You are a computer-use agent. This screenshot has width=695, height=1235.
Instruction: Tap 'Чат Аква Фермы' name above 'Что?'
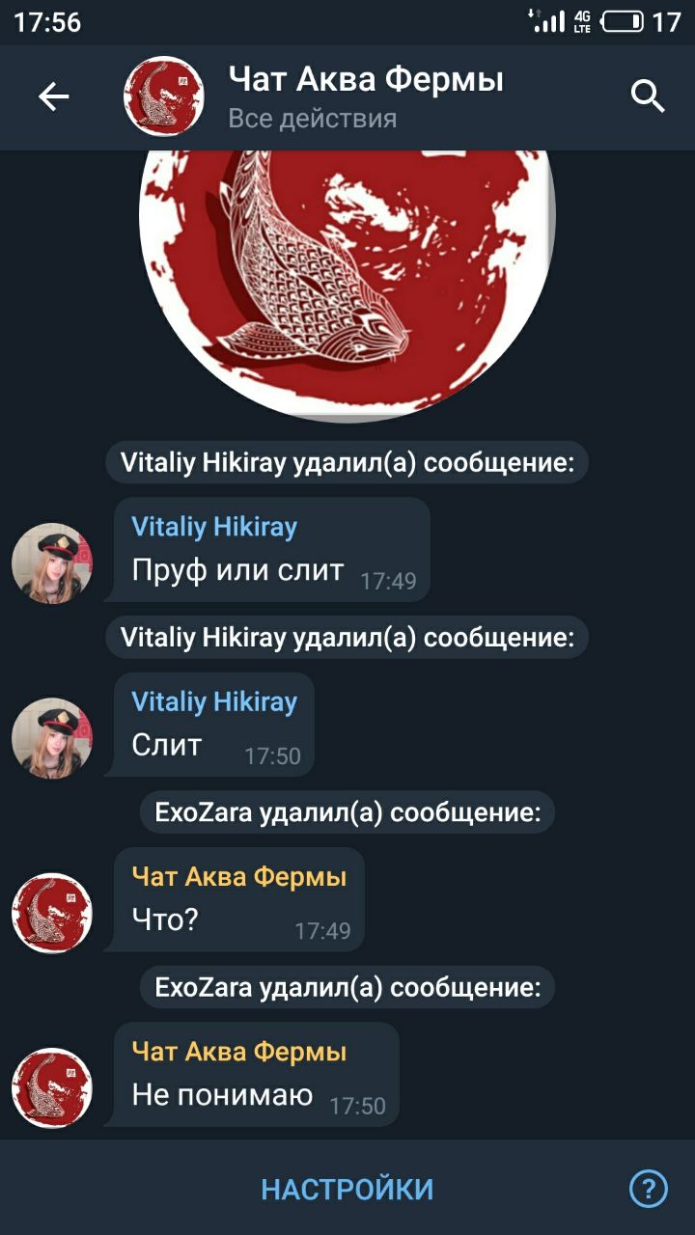coord(239,877)
